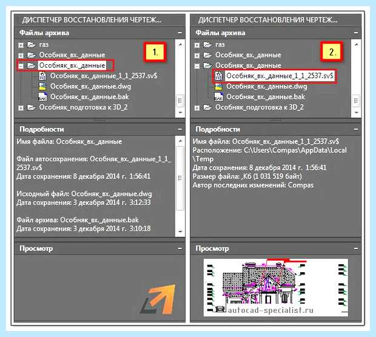Select highlighted Особняк_вх._данные_1_1_2537.sv$ in the right panel

click(280, 76)
